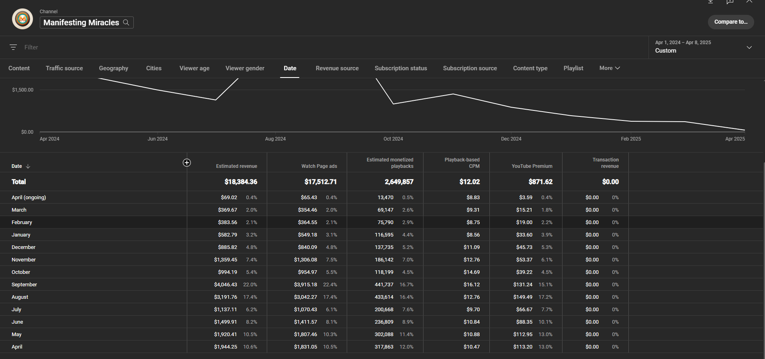The image size is (765, 359).
Task: Click the total YouTube Premium $871.62
Action: coord(540,182)
